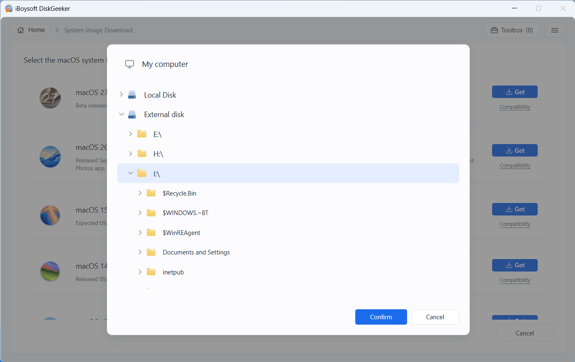Viewport: 575px width, 362px height.
Task: Select the I:\ drive row
Action: click(x=288, y=173)
